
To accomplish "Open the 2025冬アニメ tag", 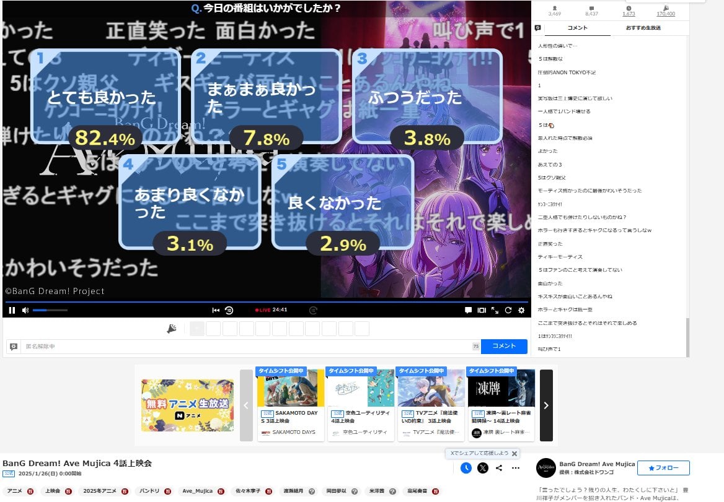I will 100,491.
